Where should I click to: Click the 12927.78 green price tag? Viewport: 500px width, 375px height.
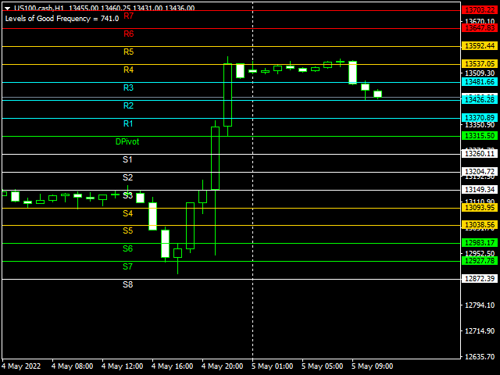(x=480, y=261)
